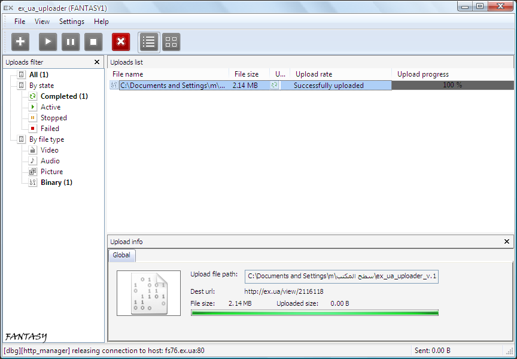Click the green upload progress bar

pyautogui.click(x=315, y=313)
